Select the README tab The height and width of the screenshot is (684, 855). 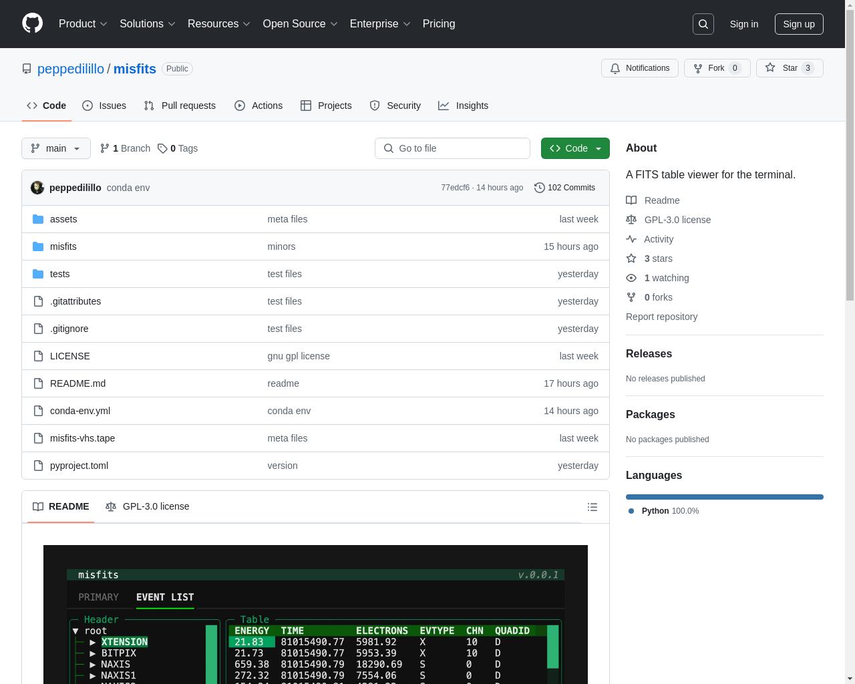click(x=61, y=506)
